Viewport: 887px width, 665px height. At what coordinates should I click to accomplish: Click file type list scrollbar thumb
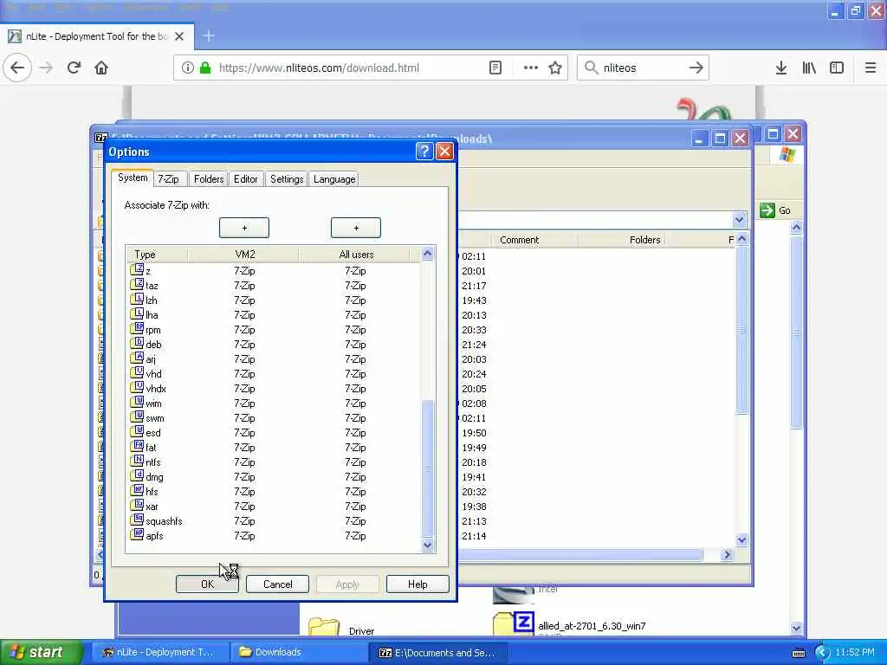tap(428, 468)
